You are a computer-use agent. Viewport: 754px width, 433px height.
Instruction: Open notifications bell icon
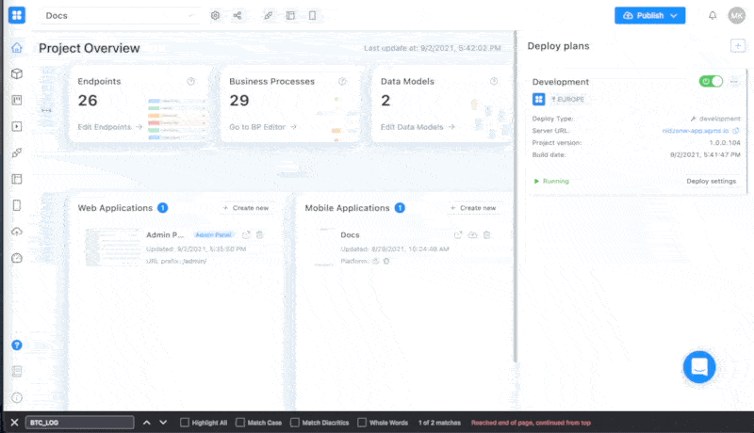coord(713,16)
